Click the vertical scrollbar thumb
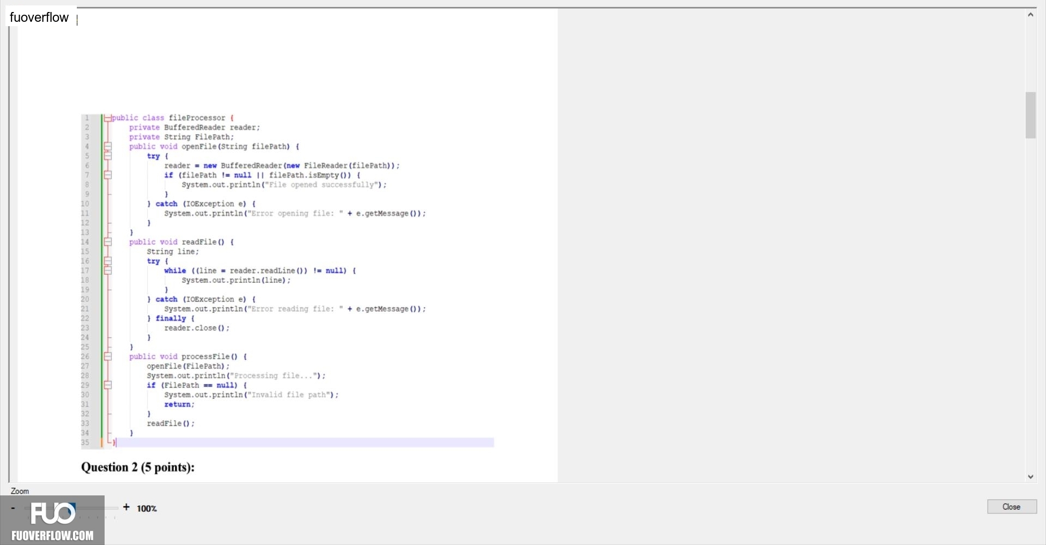Image resolution: width=1046 pixels, height=545 pixels. (1030, 115)
